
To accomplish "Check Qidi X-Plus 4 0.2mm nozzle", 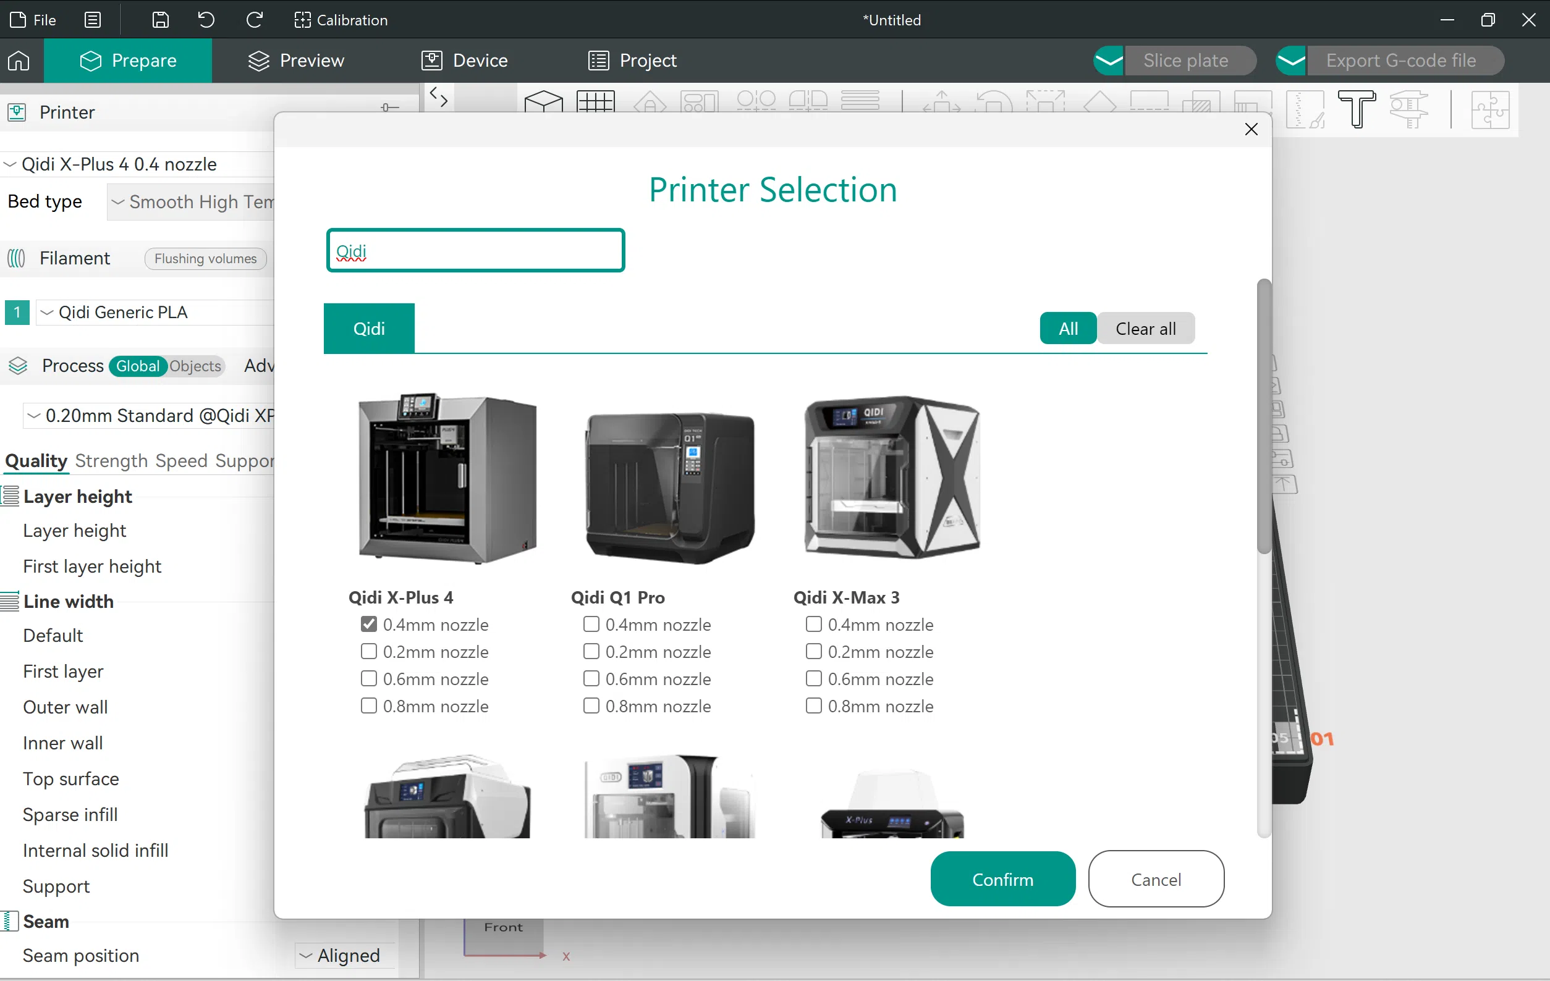I will pos(369,652).
